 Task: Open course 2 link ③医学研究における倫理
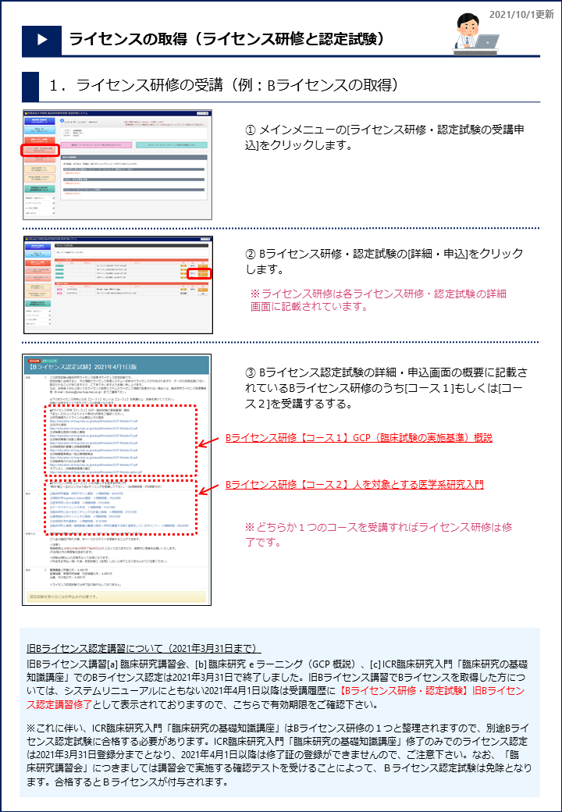[x=80, y=503]
